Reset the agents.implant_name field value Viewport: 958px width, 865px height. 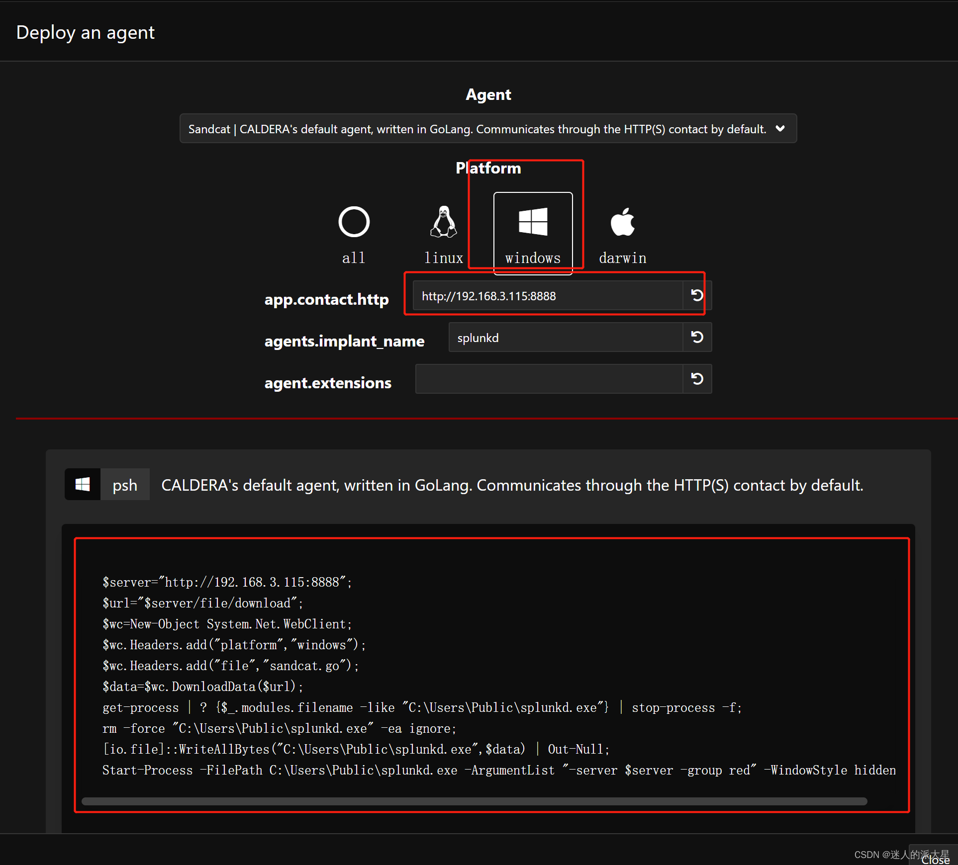pos(697,337)
